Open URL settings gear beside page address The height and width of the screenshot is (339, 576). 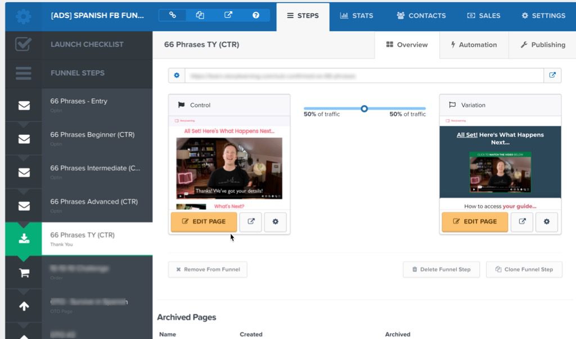[177, 75]
